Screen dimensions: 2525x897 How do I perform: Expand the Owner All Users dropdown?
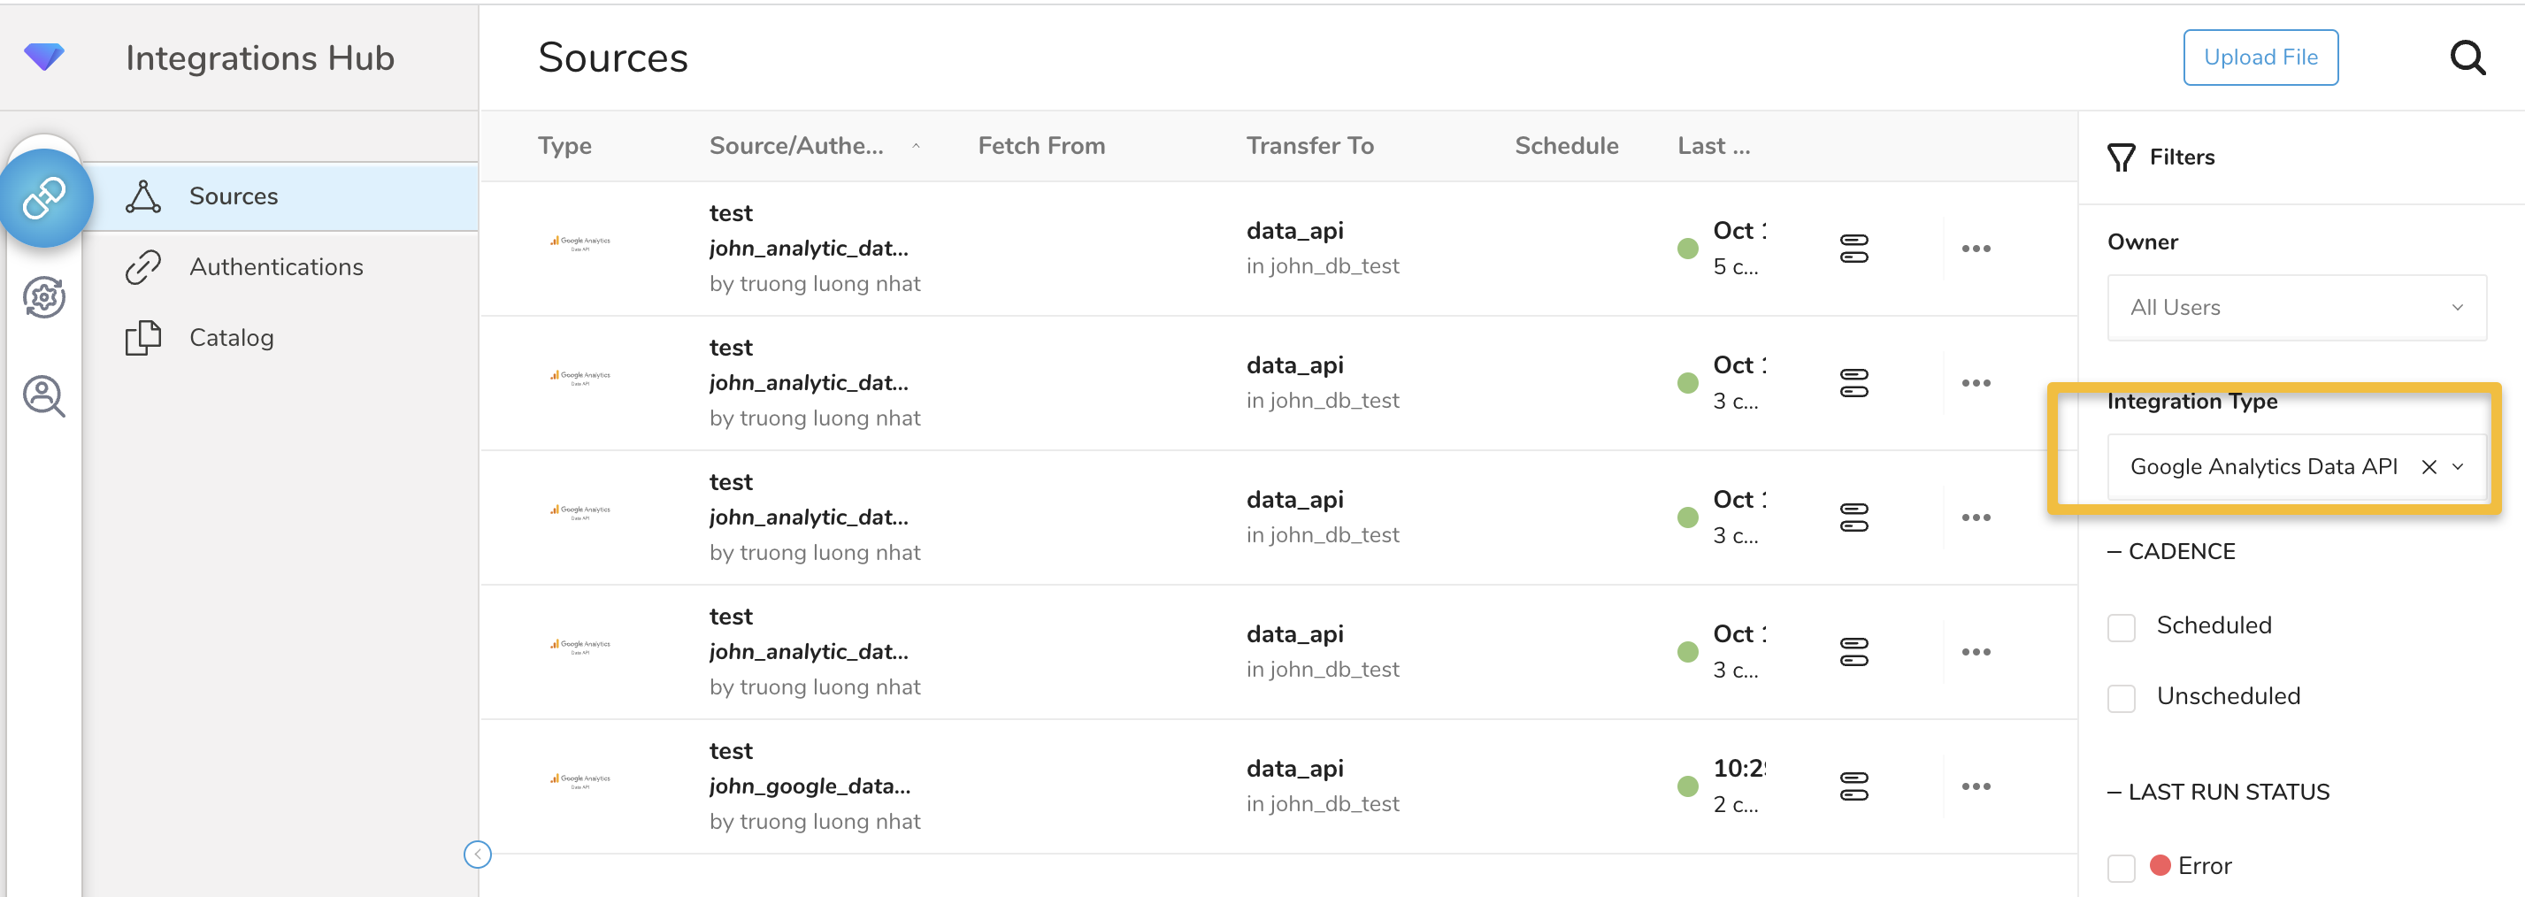pyautogui.click(x=2296, y=308)
